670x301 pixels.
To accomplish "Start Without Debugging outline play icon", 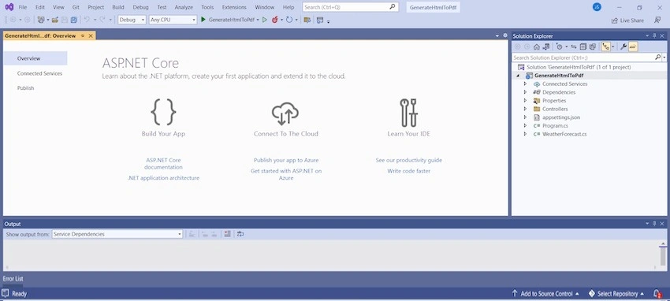I will point(265,20).
